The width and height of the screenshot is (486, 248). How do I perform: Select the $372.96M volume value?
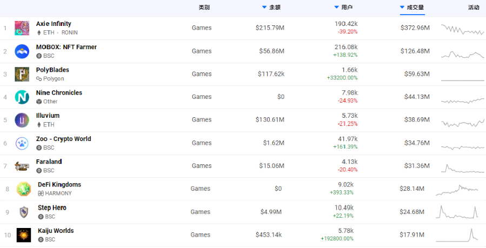tap(415, 28)
